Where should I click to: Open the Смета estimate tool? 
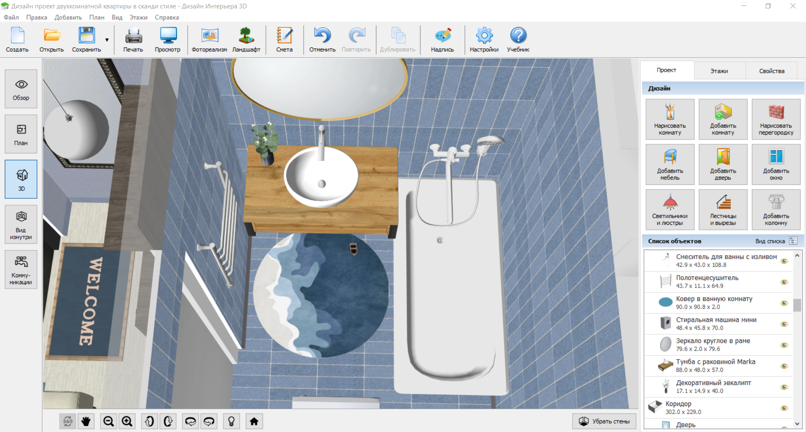pyautogui.click(x=284, y=40)
